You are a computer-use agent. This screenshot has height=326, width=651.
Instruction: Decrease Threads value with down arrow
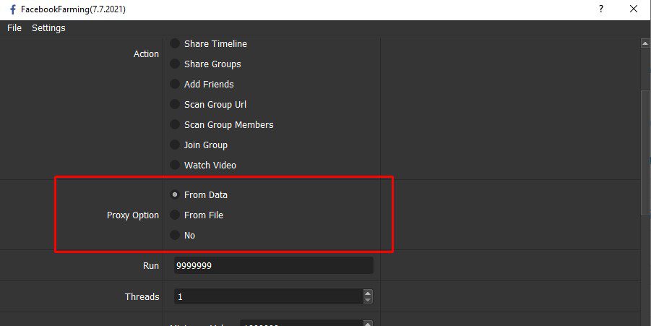368,300
